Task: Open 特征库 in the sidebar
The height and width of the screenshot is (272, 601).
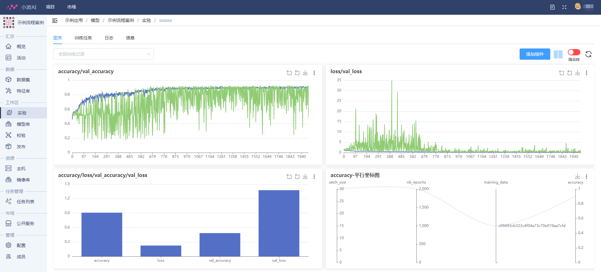Action: (23, 91)
